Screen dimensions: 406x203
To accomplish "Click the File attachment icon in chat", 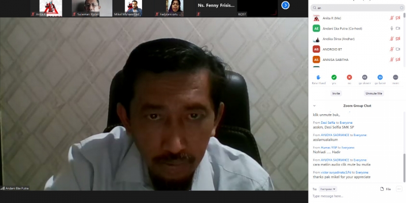I will click(x=385, y=189).
